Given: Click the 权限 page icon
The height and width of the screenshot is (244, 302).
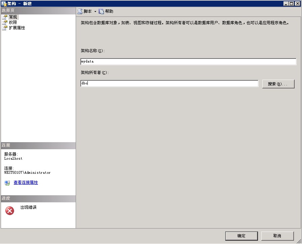Looking at the screenshot, I should point(5,23).
